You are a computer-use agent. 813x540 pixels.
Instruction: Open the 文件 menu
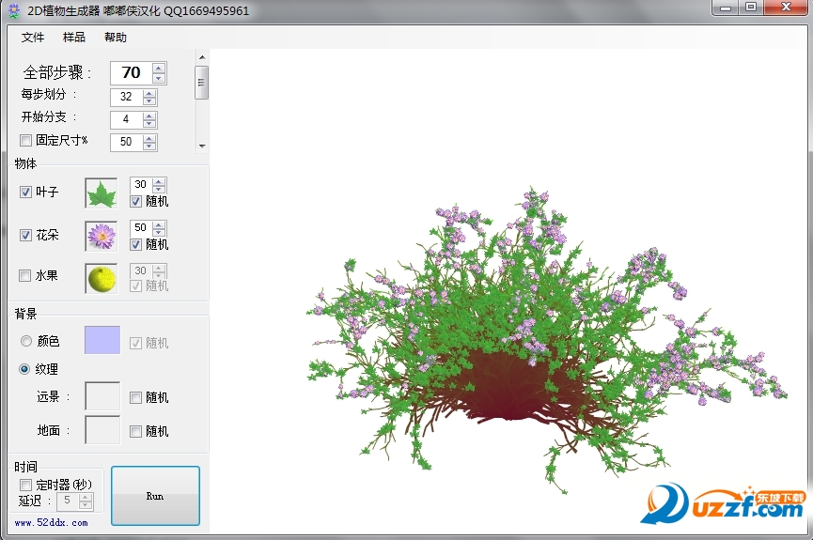click(33, 38)
